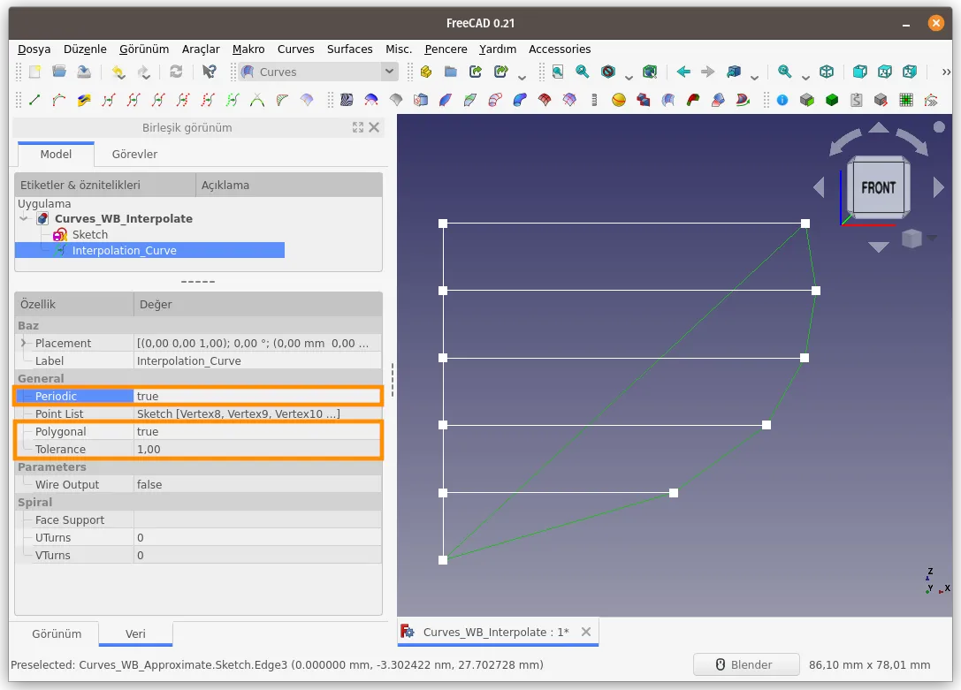Select the Veri property tab

pos(135,633)
